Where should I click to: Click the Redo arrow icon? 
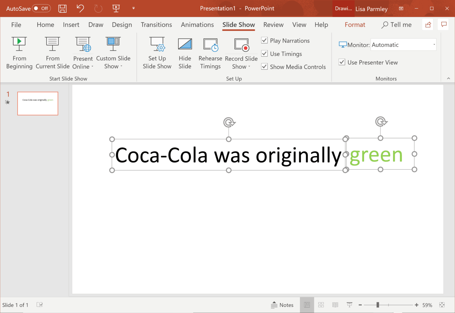(x=98, y=9)
